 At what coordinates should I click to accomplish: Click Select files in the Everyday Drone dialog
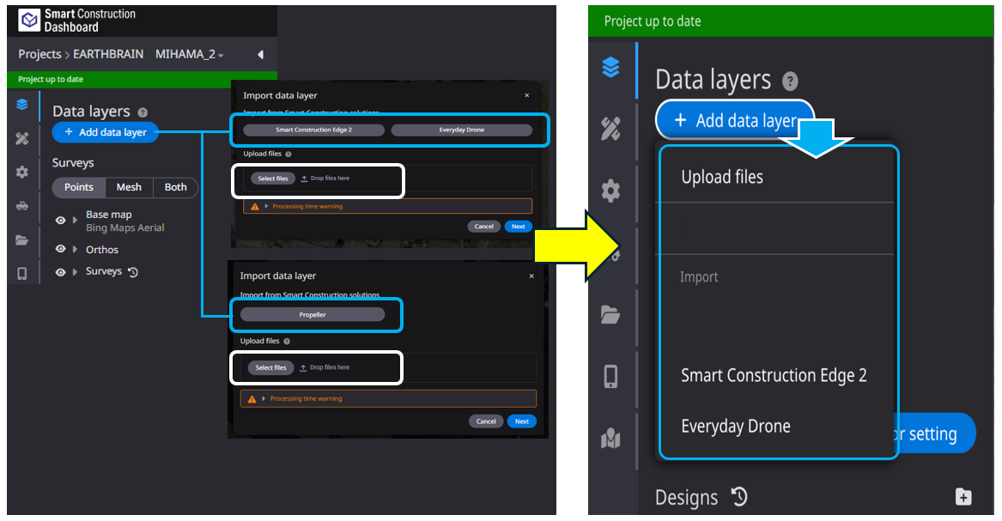(273, 179)
